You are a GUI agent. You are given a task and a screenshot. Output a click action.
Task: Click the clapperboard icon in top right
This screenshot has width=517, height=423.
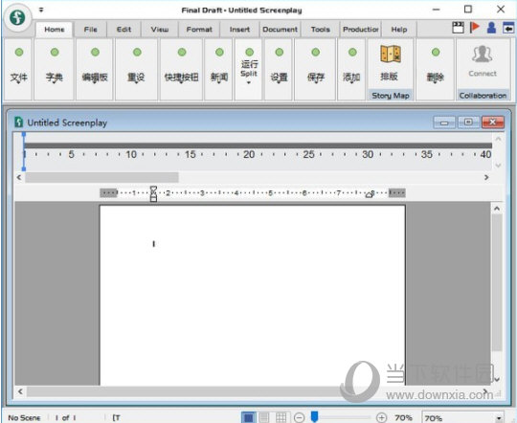coord(458,28)
